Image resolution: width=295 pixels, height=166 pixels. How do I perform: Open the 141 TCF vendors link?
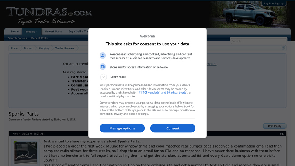click(162, 93)
